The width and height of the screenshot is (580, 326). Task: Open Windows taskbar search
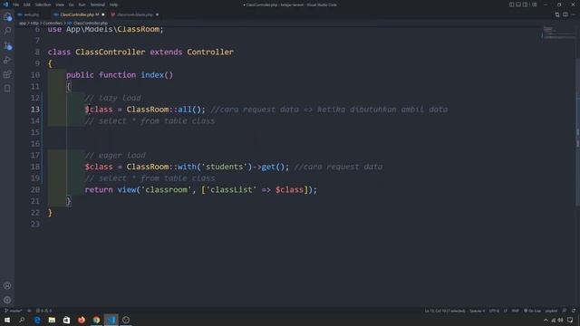[x=22, y=320]
